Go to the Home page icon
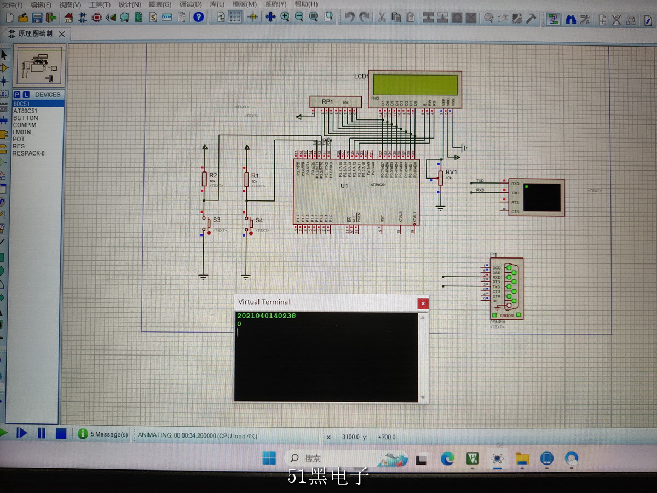657x493 pixels. tap(68, 17)
